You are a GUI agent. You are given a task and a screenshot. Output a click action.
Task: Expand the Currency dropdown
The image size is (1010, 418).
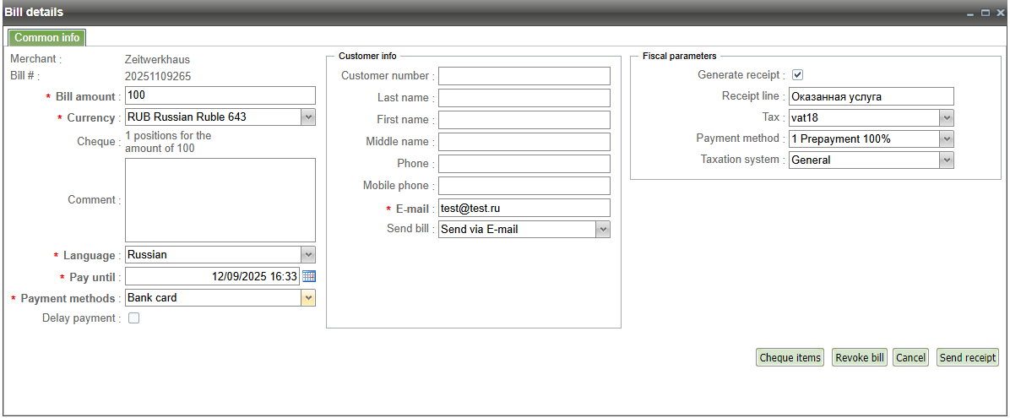[308, 117]
